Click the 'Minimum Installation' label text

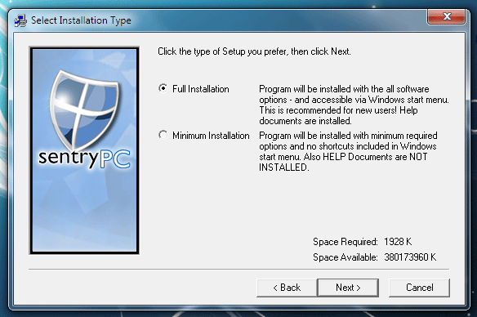click(x=211, y=136)
